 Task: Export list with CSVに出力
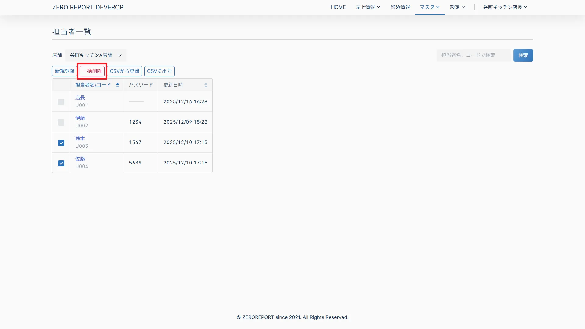[159, 71]
